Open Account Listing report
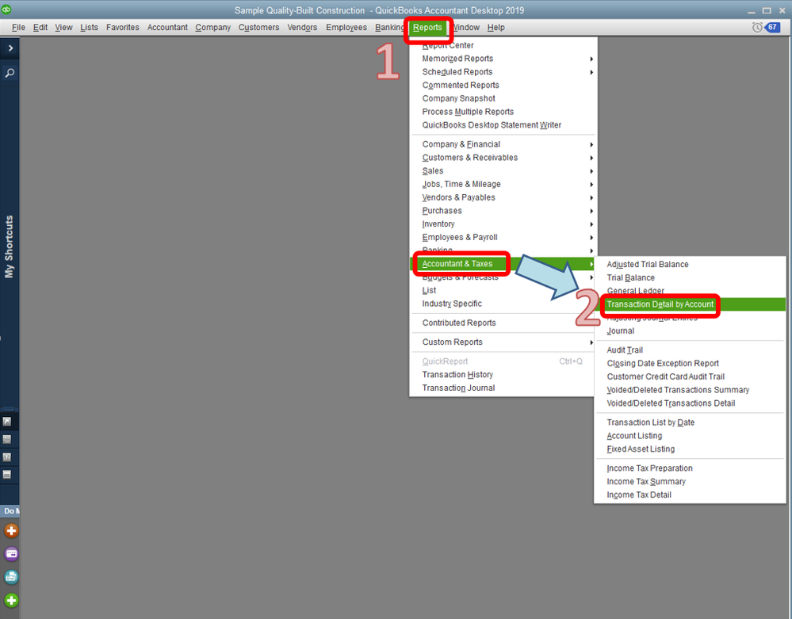Screen dimensions: 792x619 634,436
